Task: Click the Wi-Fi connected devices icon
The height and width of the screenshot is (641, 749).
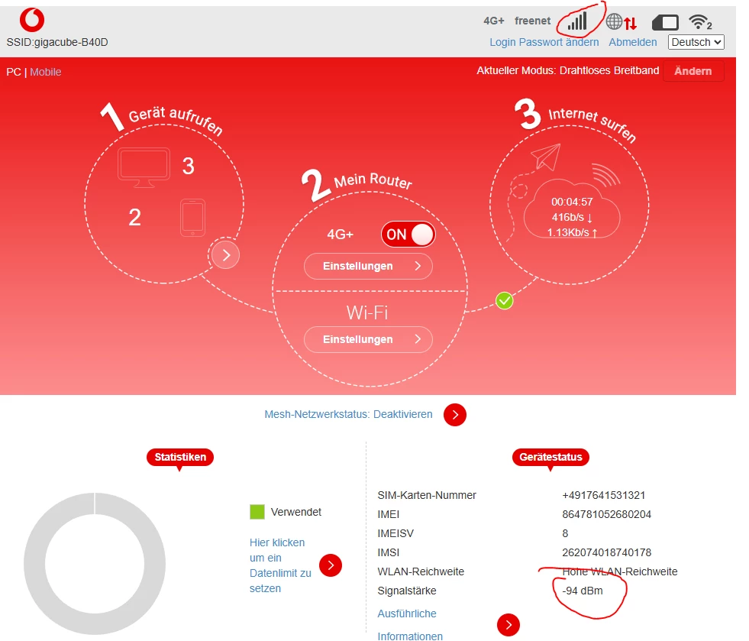Action: 700,22
